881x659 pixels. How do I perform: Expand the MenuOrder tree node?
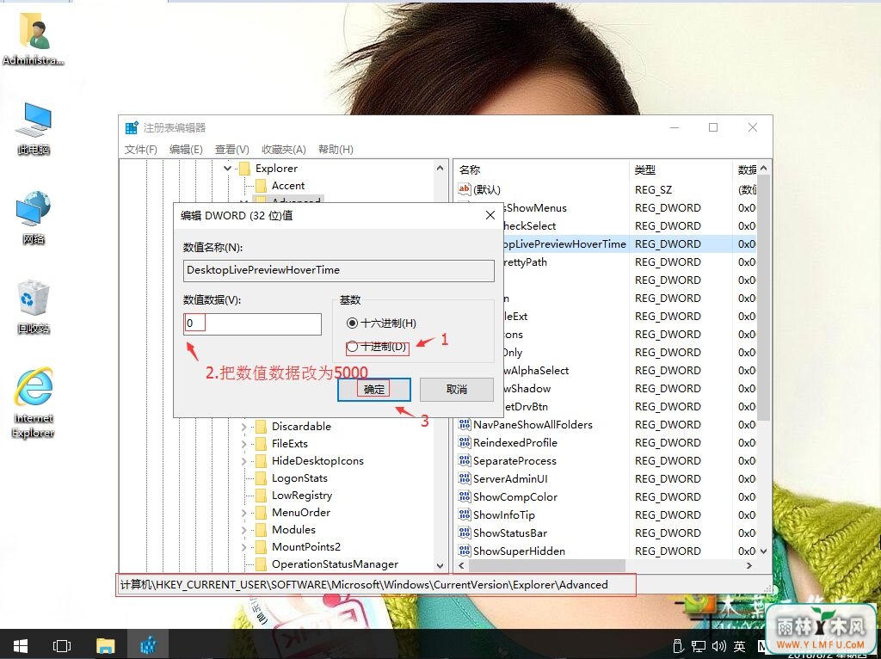tap(243, 513)
